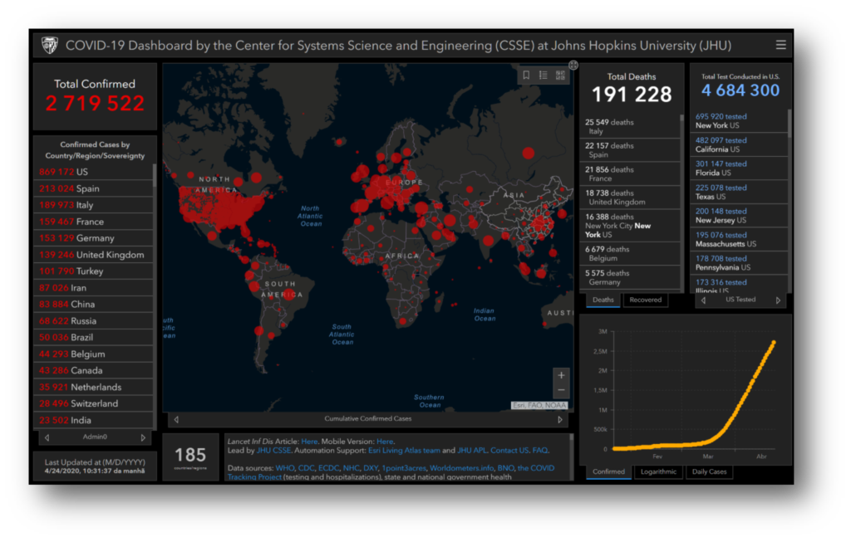Select '16 388 deaths New York City' entry
Viewport: 851px width, 542px height.
[630, 226]
